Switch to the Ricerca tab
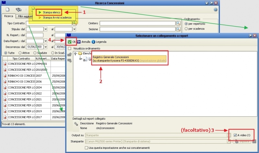The height and width of the screenshot is (153, 259). (x=9, y=16)
